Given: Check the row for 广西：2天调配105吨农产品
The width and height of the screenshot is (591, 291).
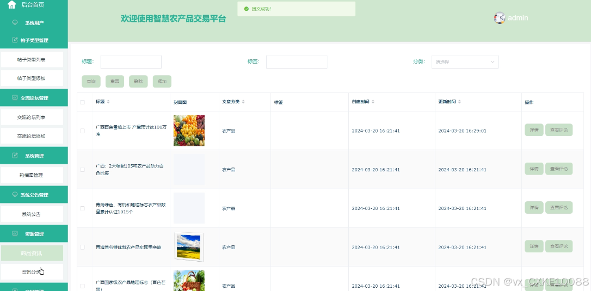Looking at the screenshot, I should coord(83,170).
